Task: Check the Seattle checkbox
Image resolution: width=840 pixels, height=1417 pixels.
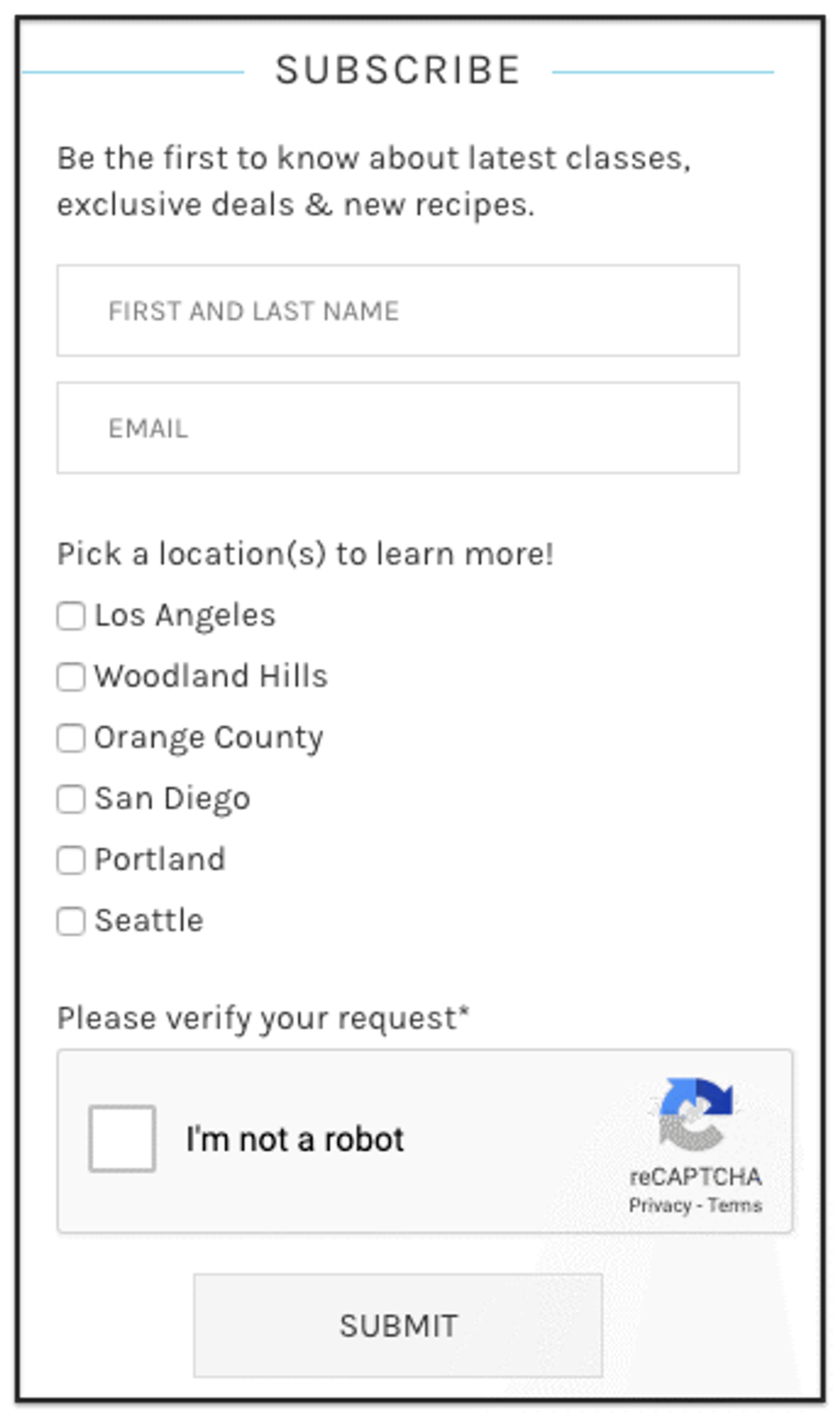Action: pos(71,921)
